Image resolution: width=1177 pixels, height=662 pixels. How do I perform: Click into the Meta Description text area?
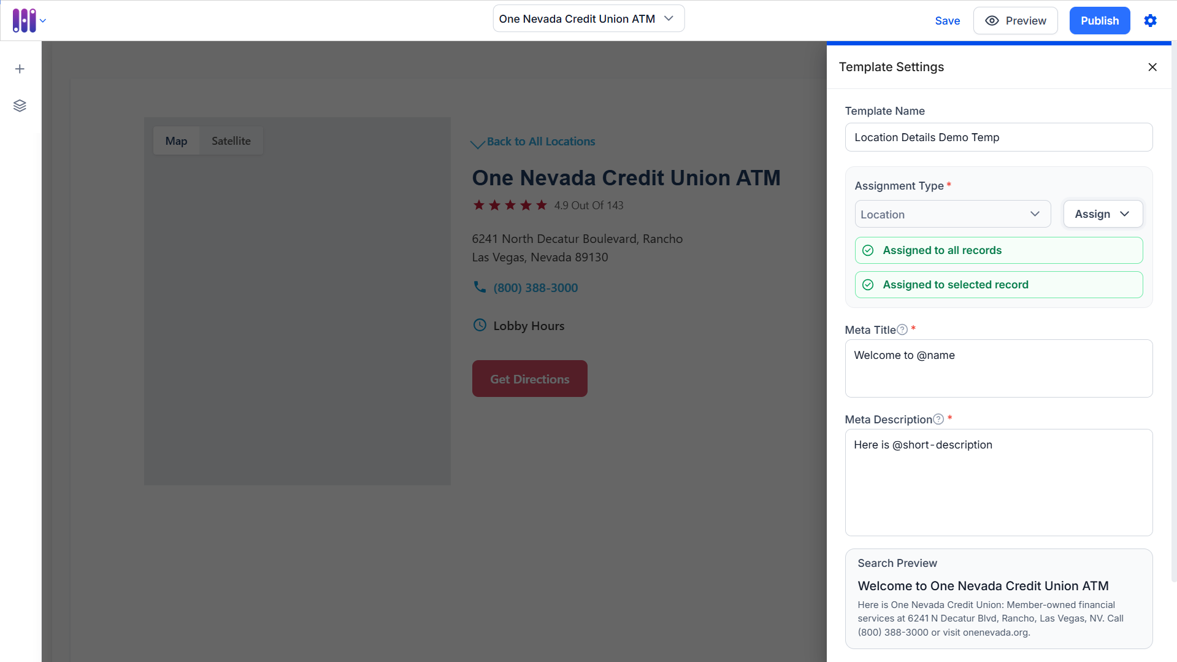click(999, 482)
